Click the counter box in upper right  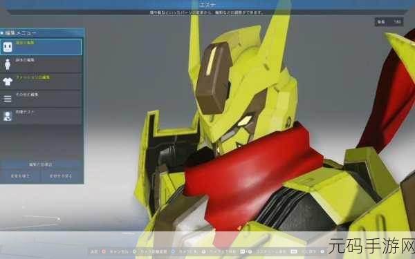point(389,22)
